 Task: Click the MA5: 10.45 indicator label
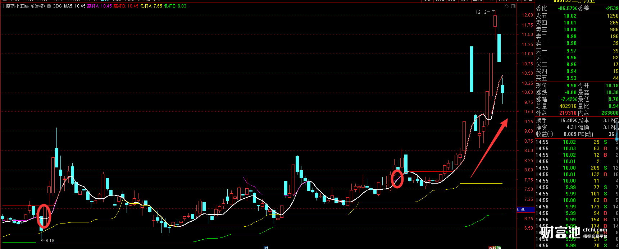[74, 6]
